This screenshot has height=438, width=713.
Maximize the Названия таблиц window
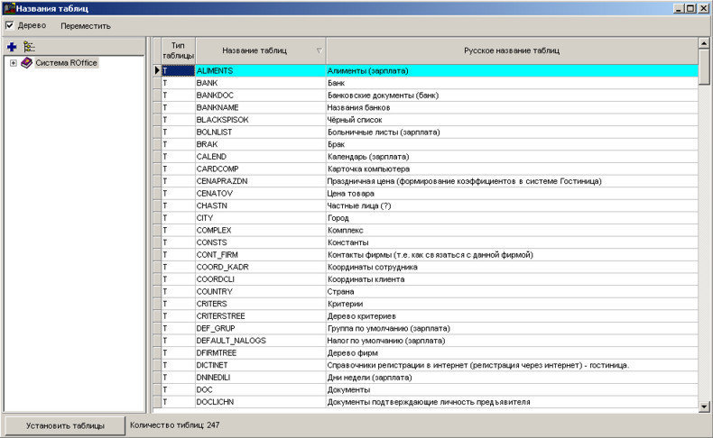(690, 8)
